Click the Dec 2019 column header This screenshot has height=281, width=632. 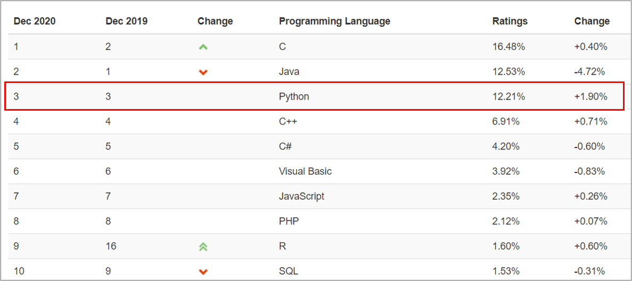pos(127,21)
